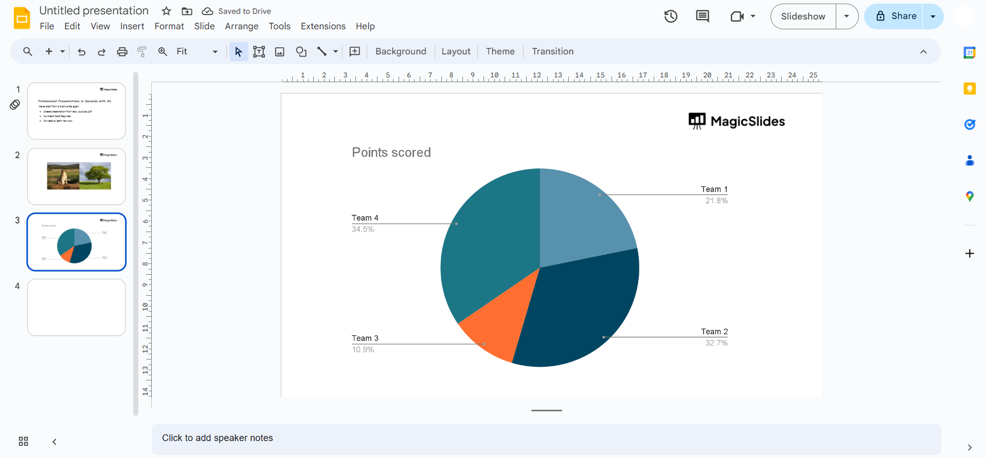Expand the new slide layout dropdown
Viewport: 987px width, 458px height.
[x=62, y=51]
